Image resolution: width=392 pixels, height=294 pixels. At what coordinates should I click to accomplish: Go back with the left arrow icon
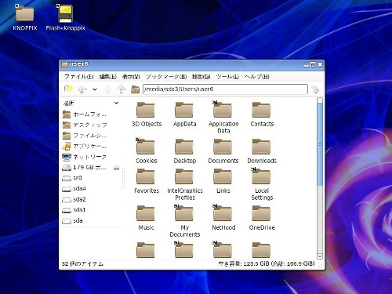pos(82,89)
